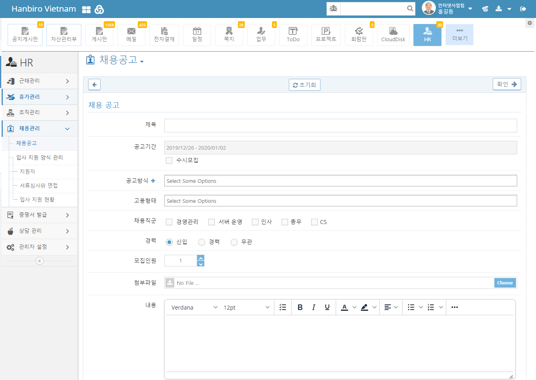Go back with the left arrow button
536x380 pixels.
point(94,85)
